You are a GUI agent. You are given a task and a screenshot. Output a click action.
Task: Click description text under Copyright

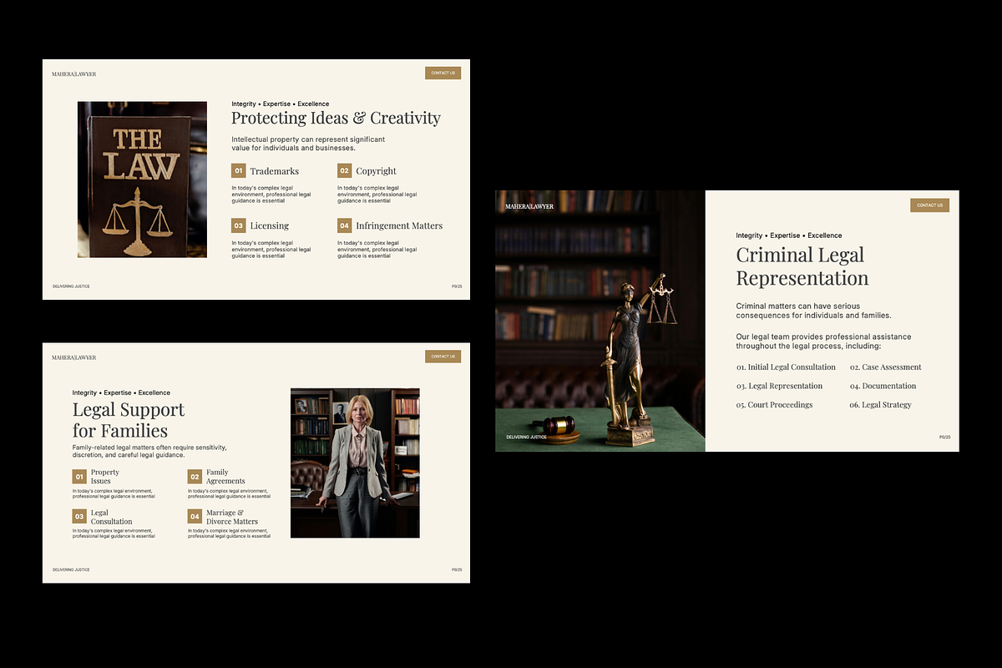pos(377,195)
